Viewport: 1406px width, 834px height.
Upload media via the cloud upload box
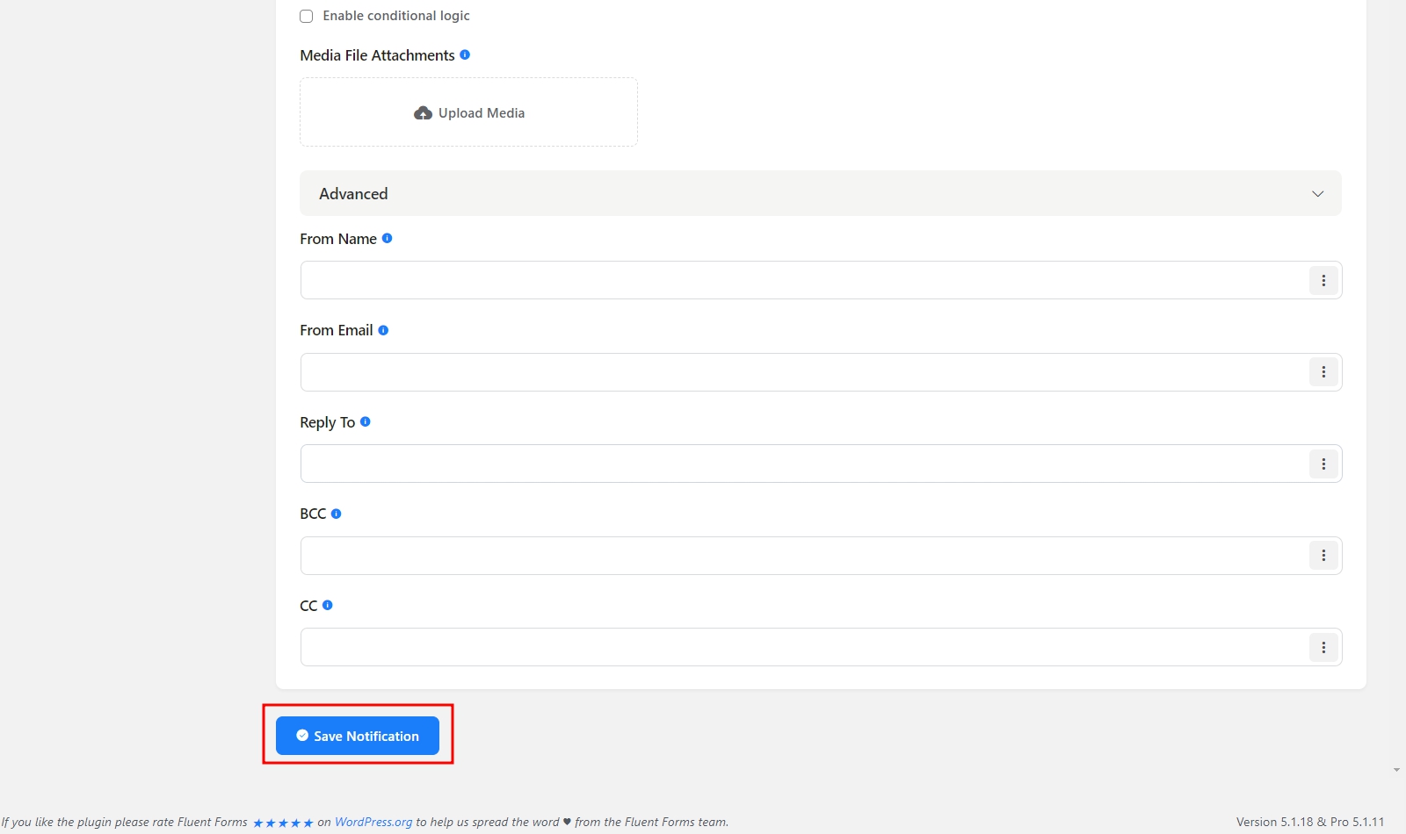(468, 112)
